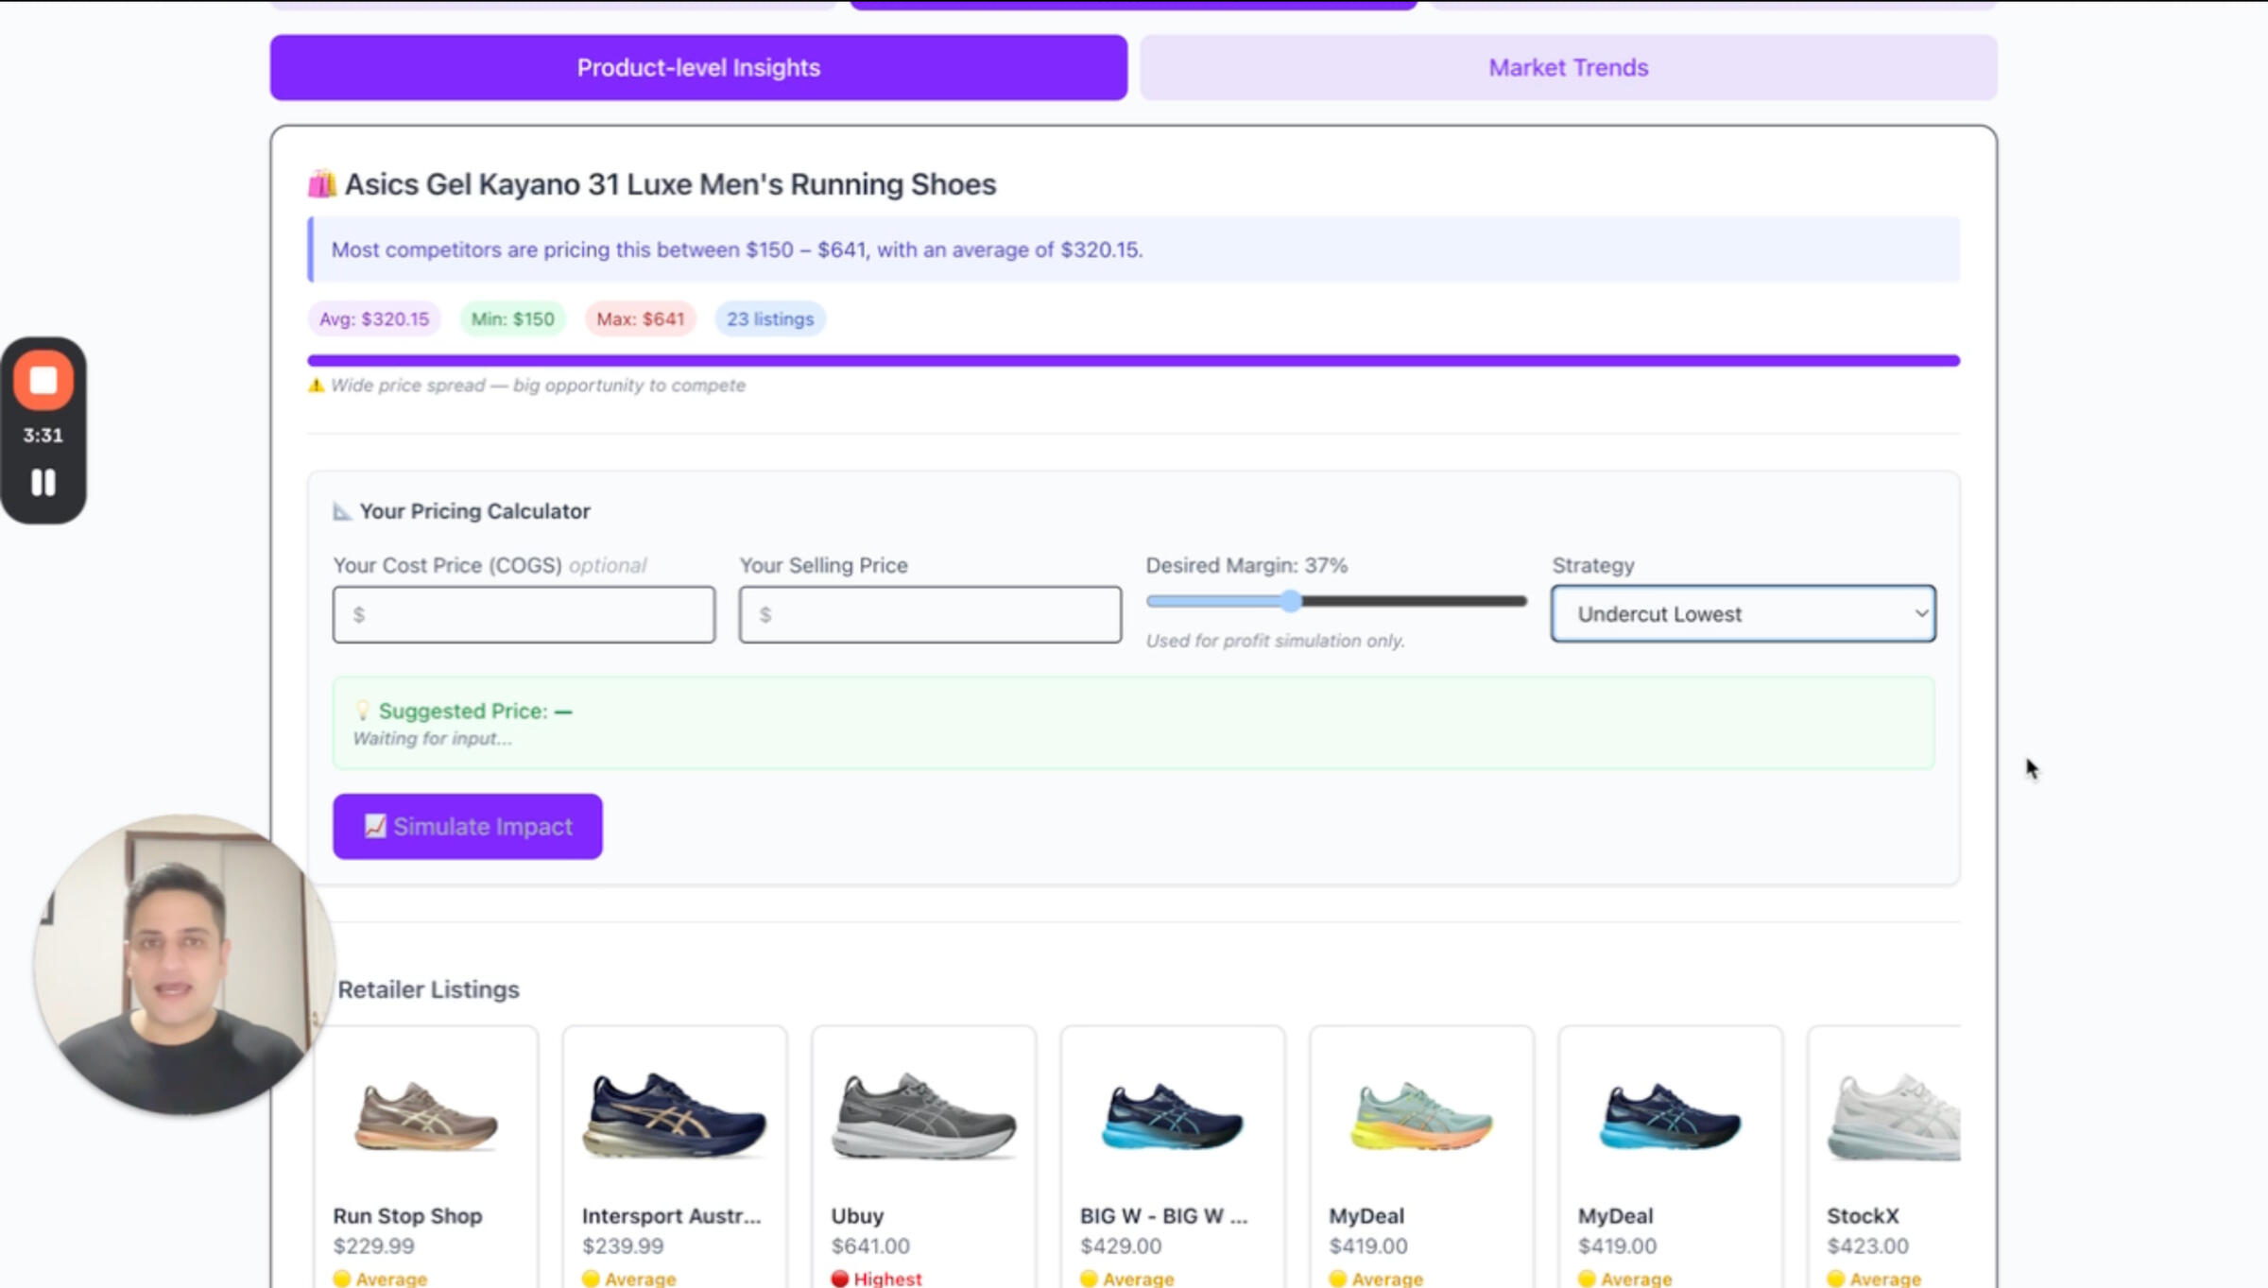
Task: Open the Strategy dropdown
Action: 1743,614
